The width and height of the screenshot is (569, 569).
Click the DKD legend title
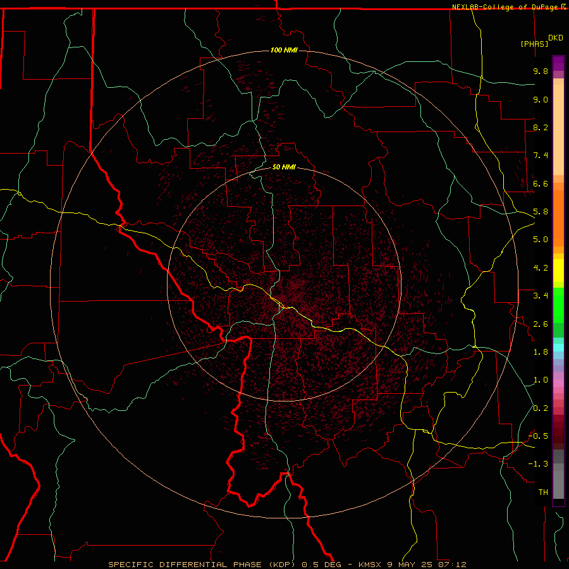click(556, 38)
